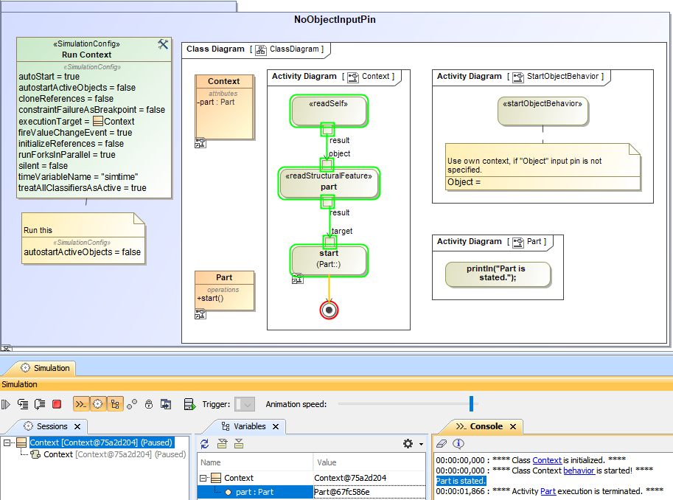Toggle the Variables pane button in toolbar
The height and width of the screenshot is (500, 673).
tap(115, 404)
